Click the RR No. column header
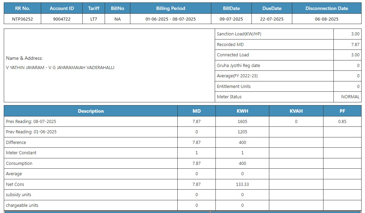 22,8
